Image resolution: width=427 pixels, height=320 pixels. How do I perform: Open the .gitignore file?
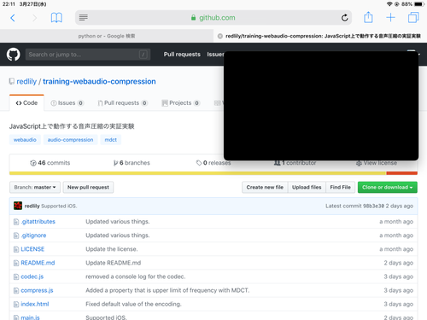click(33, 236)
